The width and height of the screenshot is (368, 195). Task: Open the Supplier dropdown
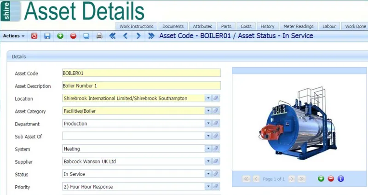pos(208,161)
